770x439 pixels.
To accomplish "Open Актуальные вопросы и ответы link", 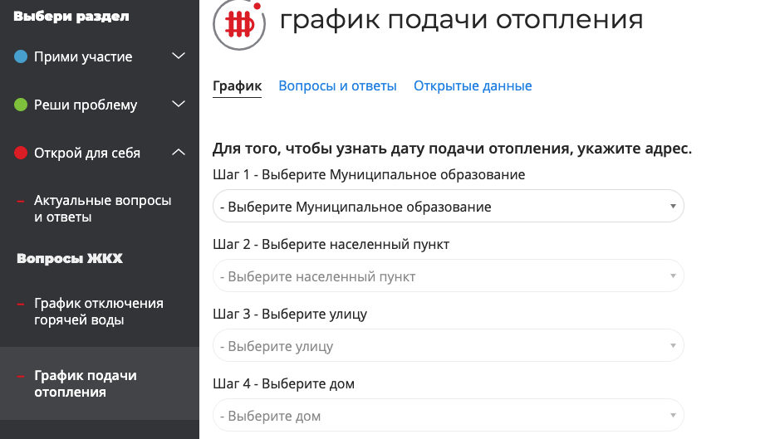I will (x=102, y=209).
